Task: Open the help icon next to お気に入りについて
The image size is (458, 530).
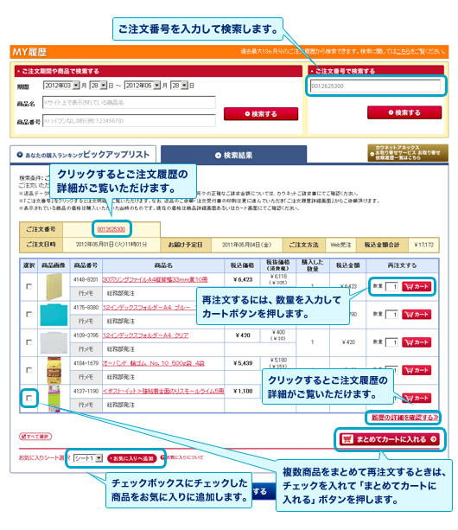Action: 162,457
